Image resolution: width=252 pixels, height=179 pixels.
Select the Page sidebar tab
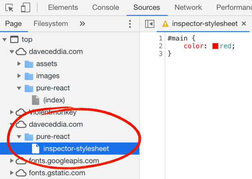coord(13,23)
